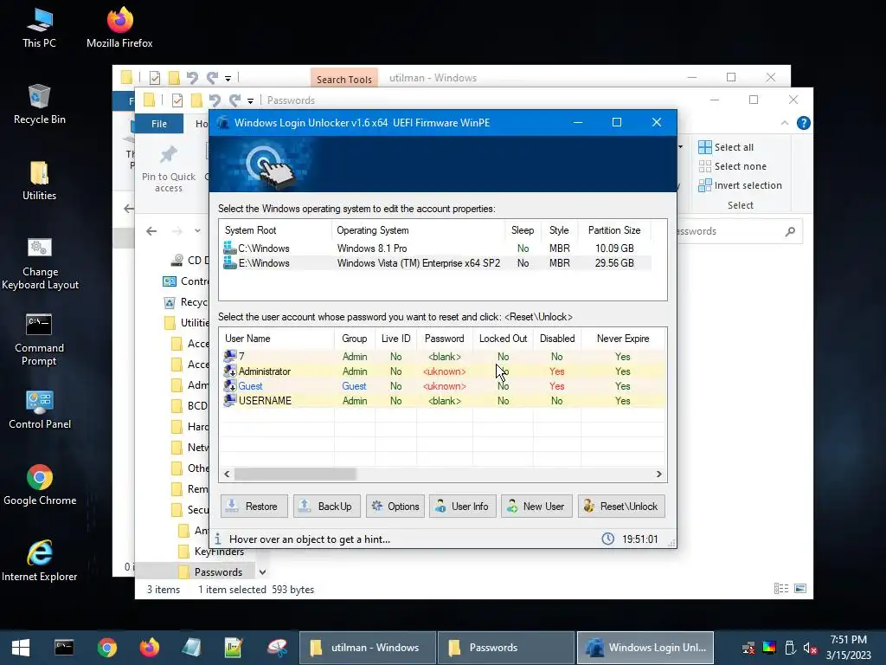This screenshot has width=886, height=665.
Task: Click Select none in Passwords ribbon
Action: click(733, 166)
